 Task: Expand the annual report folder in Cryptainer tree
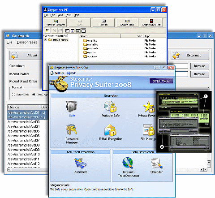pyautogui.click(x=46, y=40)
